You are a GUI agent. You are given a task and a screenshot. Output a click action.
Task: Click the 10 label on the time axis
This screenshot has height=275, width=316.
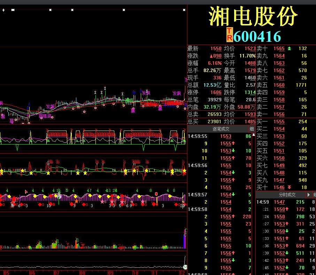click(x=135, y=273)
